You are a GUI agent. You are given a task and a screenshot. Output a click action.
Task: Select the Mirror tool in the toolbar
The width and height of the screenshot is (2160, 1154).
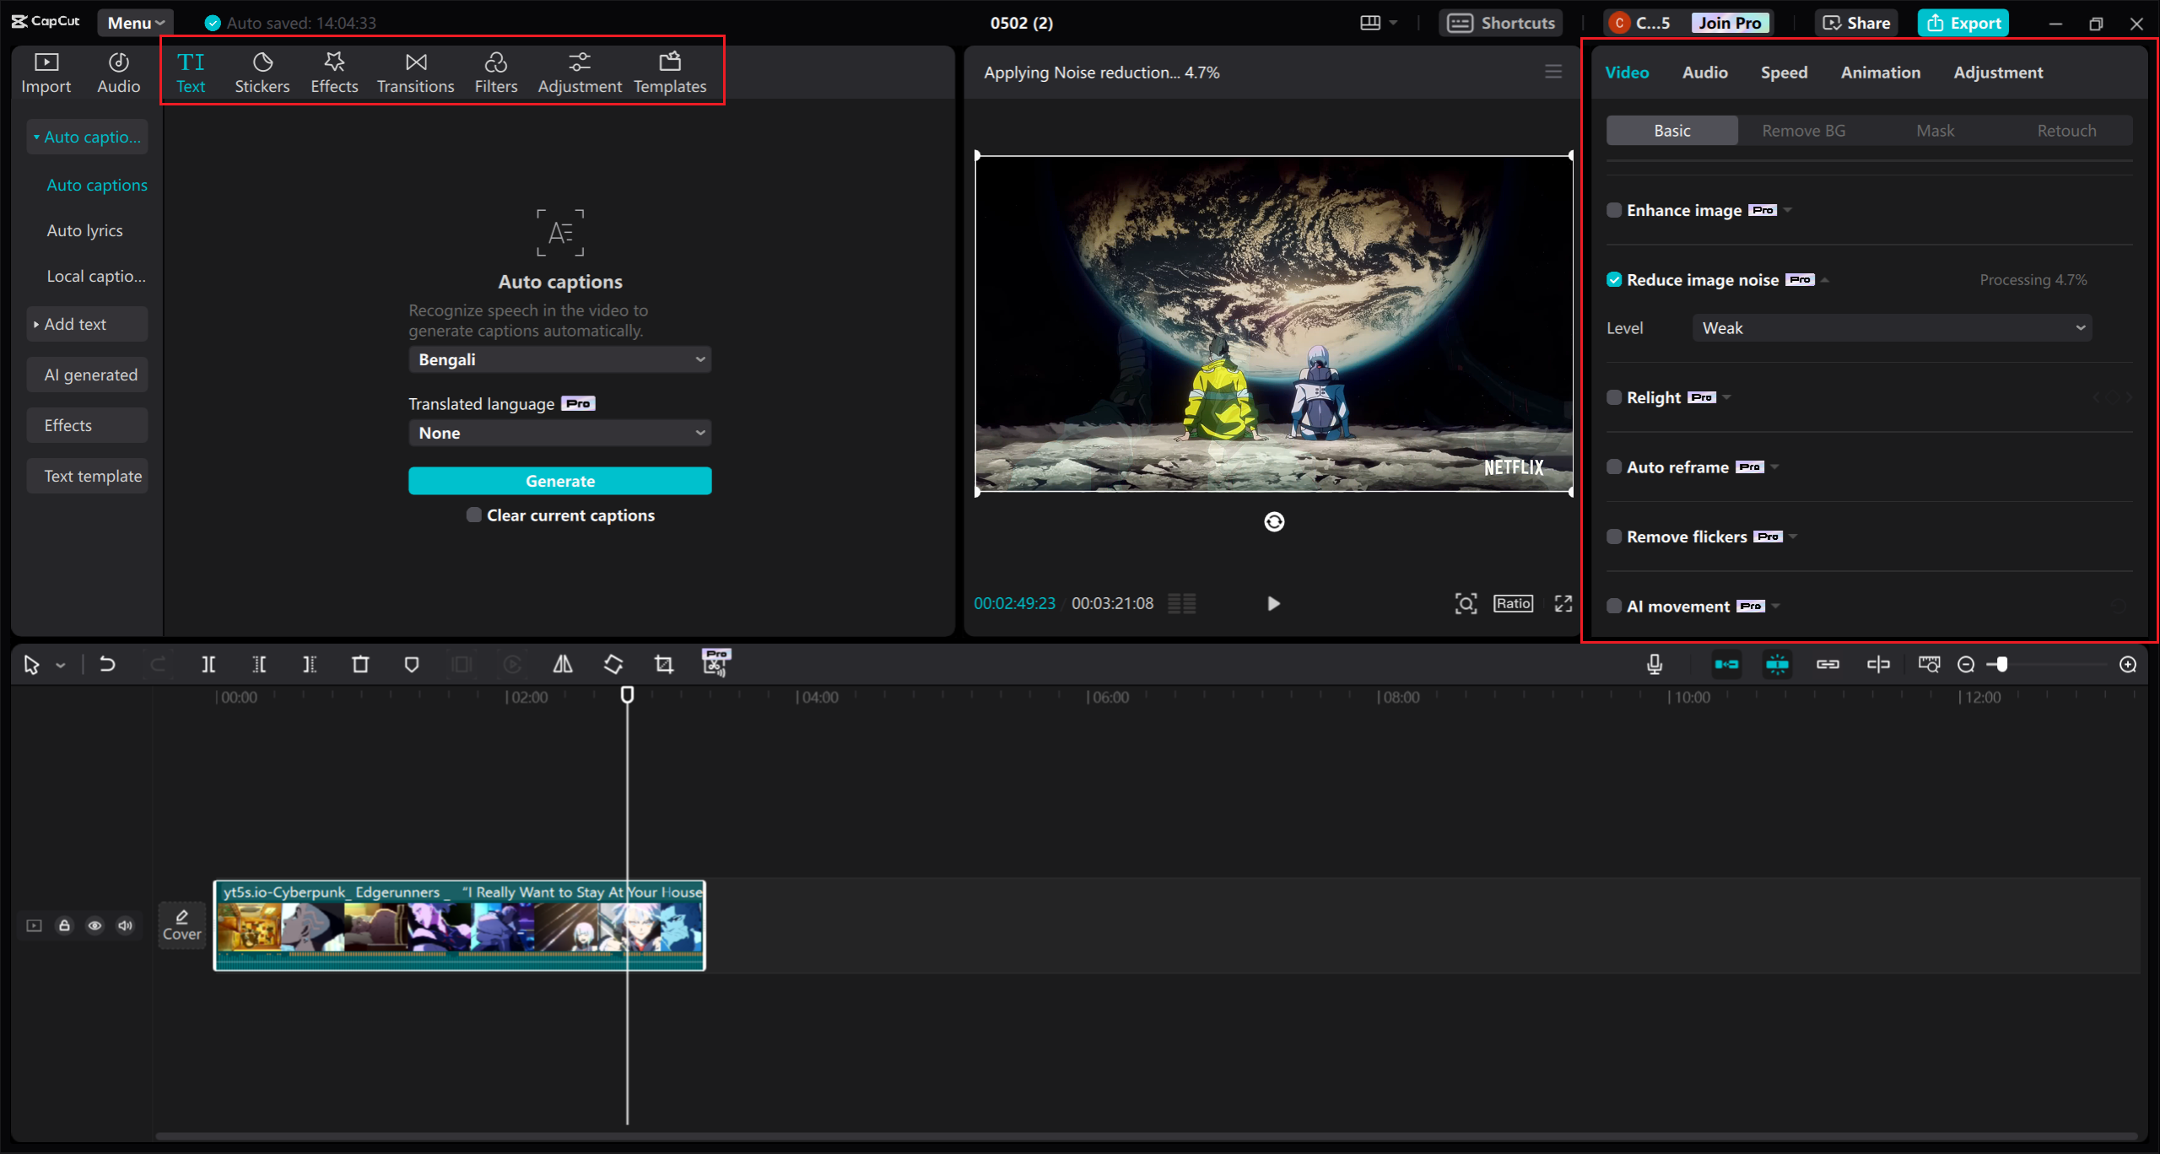point(563,664)
